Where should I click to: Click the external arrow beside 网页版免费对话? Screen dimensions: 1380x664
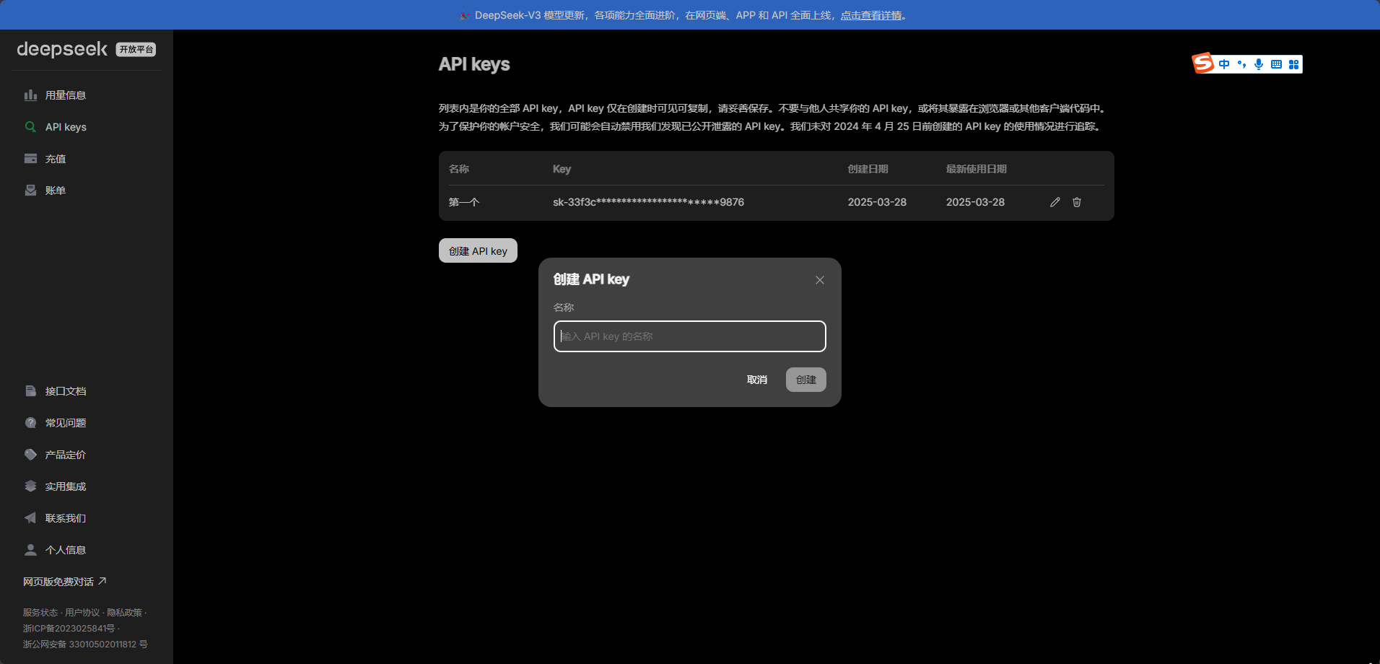click(x=102, y=581)
